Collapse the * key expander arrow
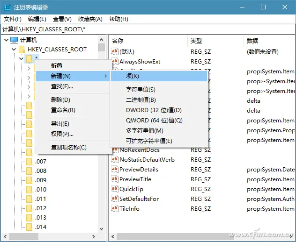The image size is (296, 242). pos(21,59)
